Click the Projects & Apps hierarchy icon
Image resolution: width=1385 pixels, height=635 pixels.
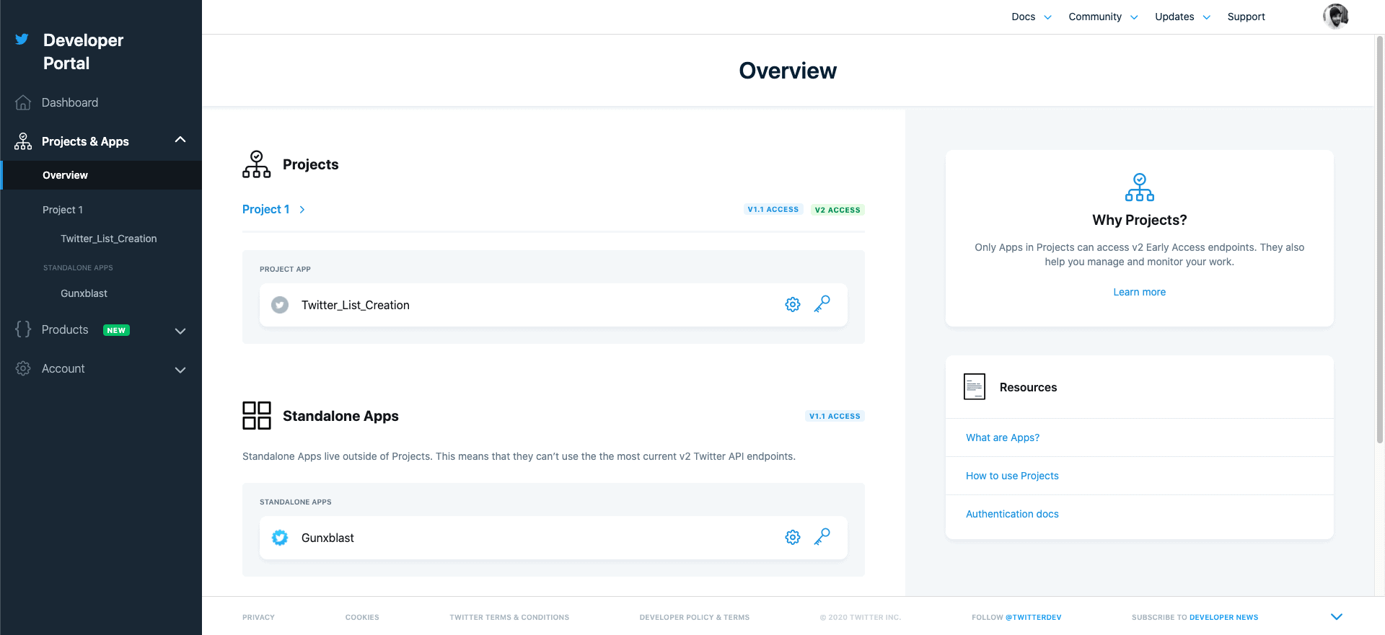coord(23,141)
